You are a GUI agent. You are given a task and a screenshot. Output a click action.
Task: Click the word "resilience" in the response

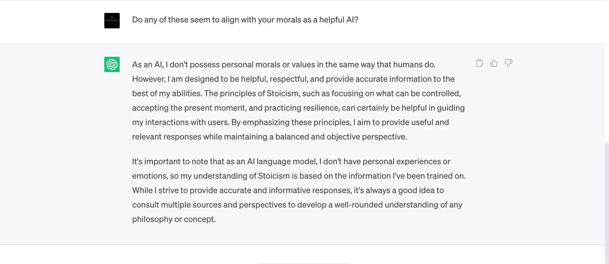320,108
